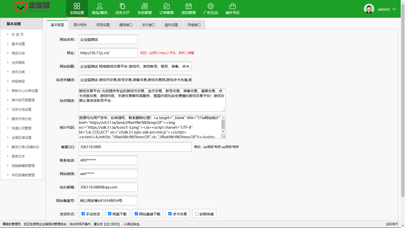The height and width of the screenshot is (228, 405).
Task: Click the 插件专区 bag icon
Action: [x=233, y=6]
